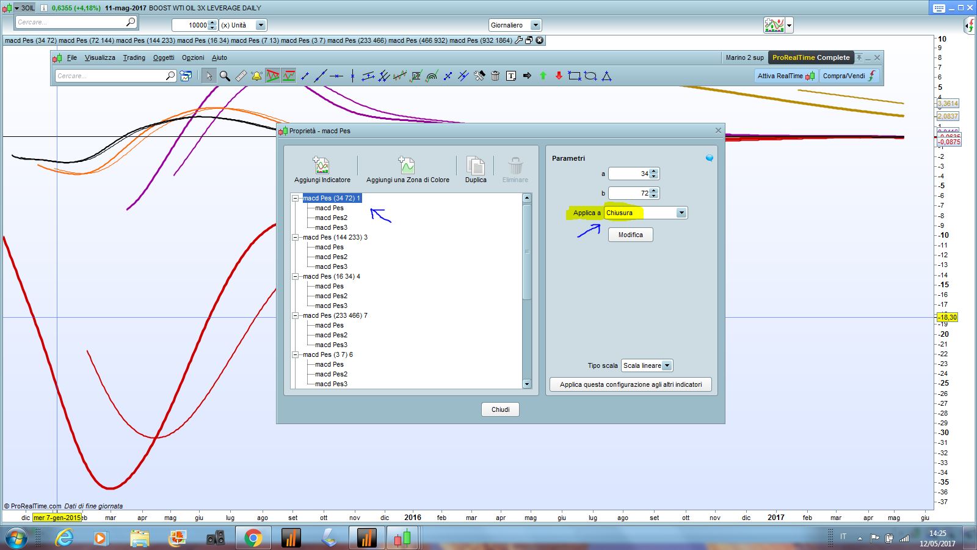The width and height of the screenshot is (977, 550).
Task: Collapse the macd Pes (34 72) 1 node
Action: point(296,198)
